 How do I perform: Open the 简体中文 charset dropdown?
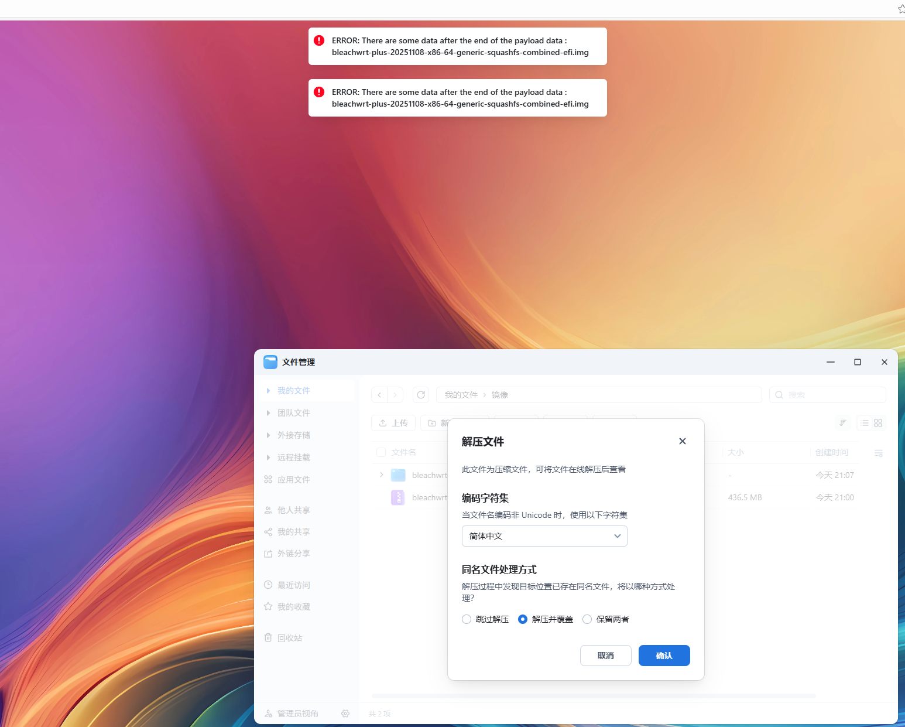coord(544,536)
